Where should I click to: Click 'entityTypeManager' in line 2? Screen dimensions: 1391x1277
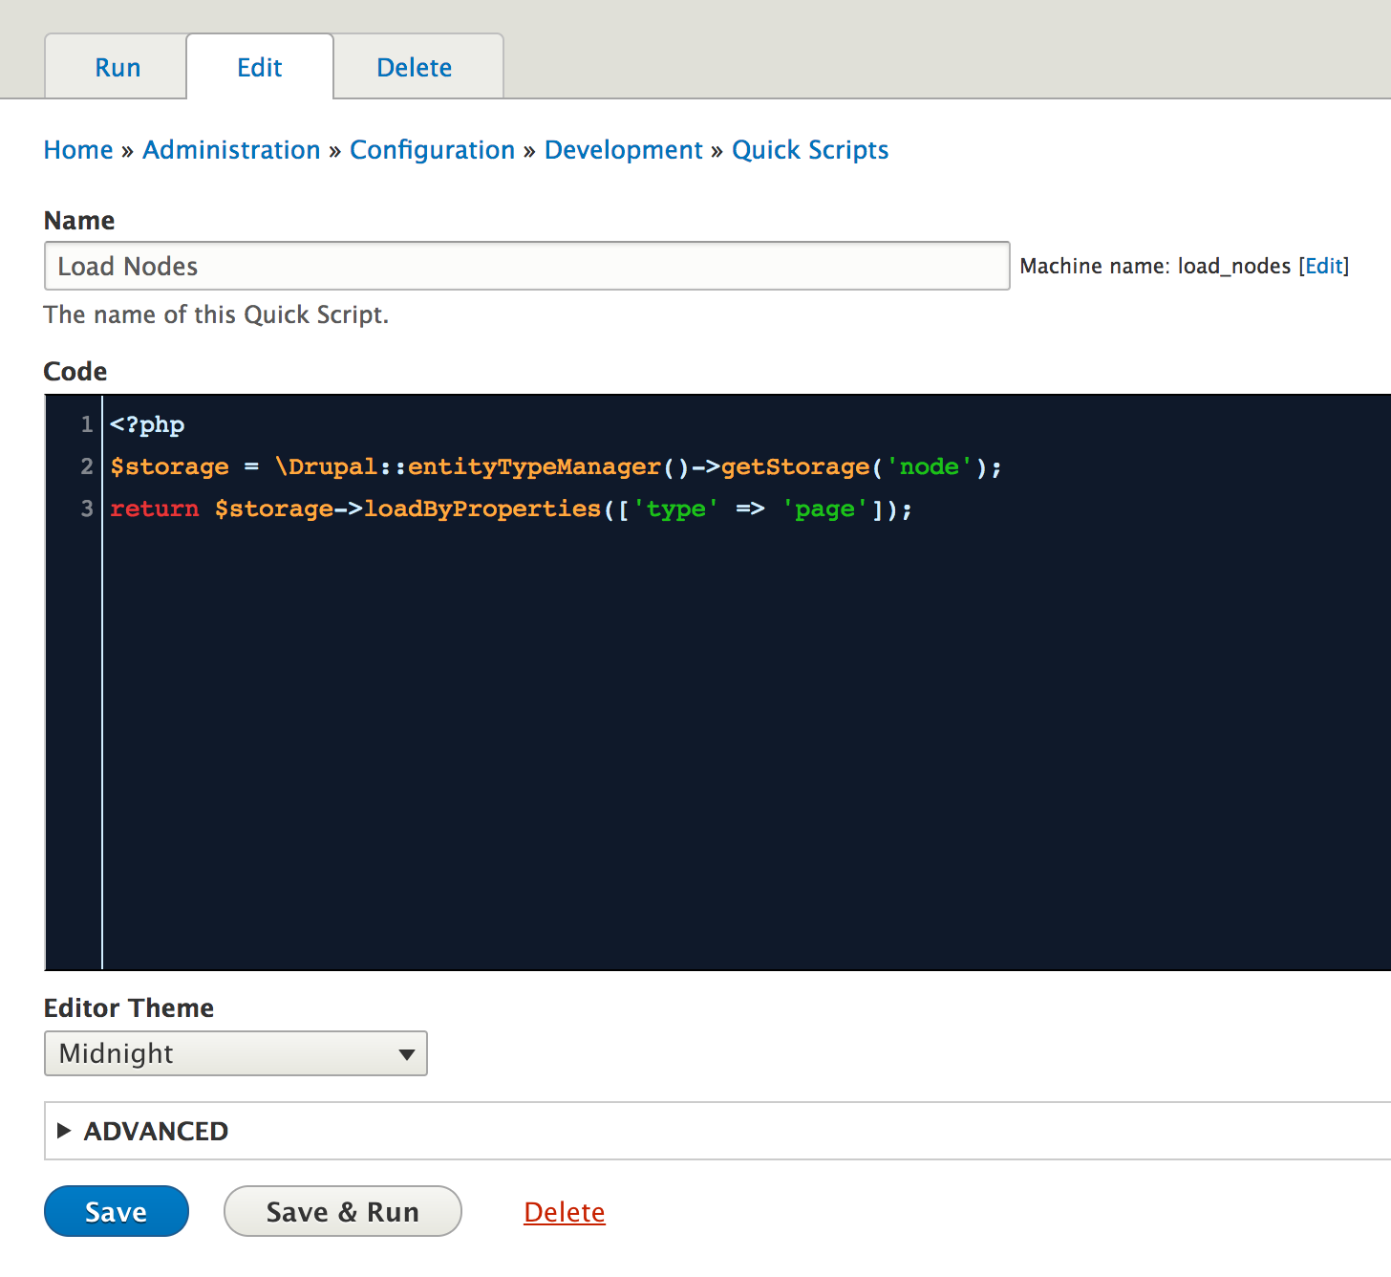click(534, 466)
